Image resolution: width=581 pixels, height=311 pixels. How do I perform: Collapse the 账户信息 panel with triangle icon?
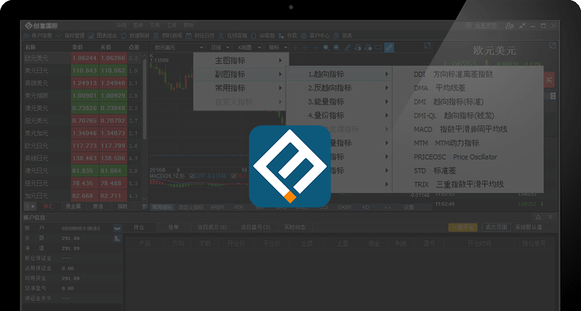[539, 217]
